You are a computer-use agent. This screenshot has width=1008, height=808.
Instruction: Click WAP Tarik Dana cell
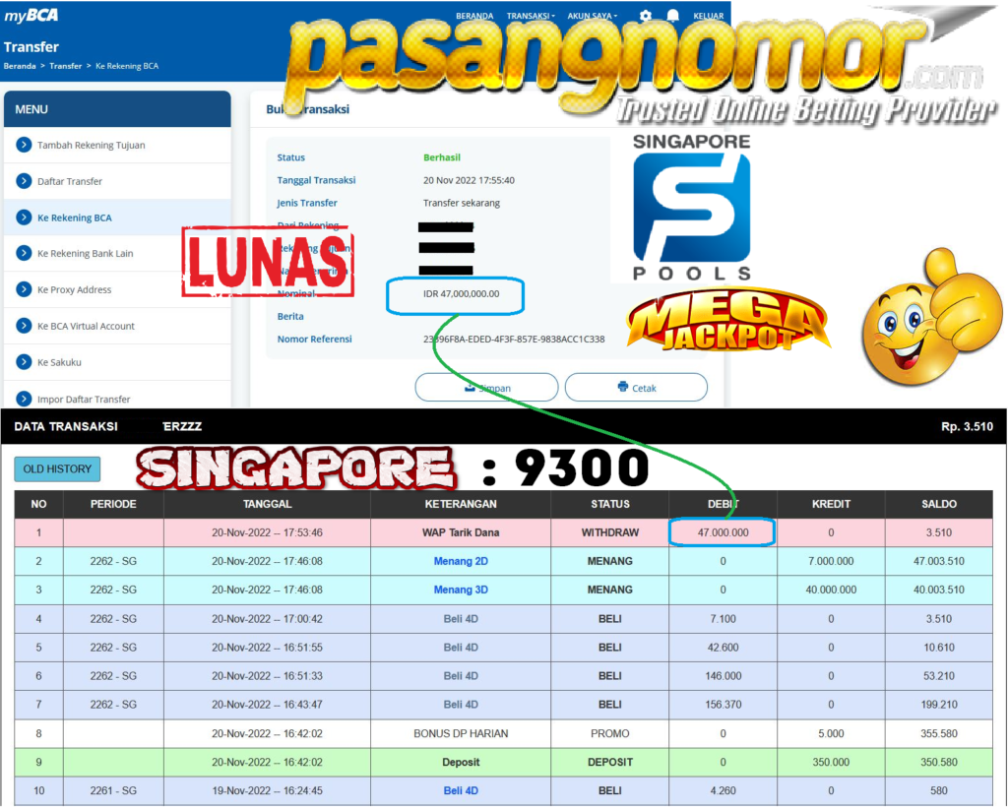461,532
